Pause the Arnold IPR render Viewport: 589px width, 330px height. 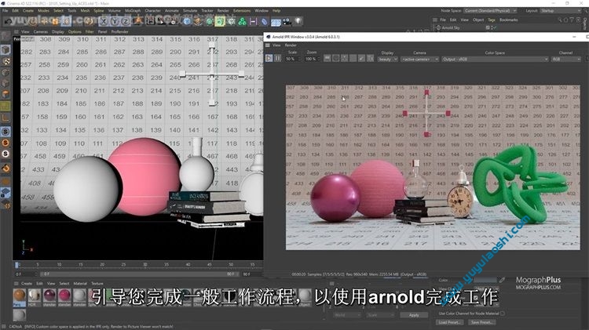277,59
